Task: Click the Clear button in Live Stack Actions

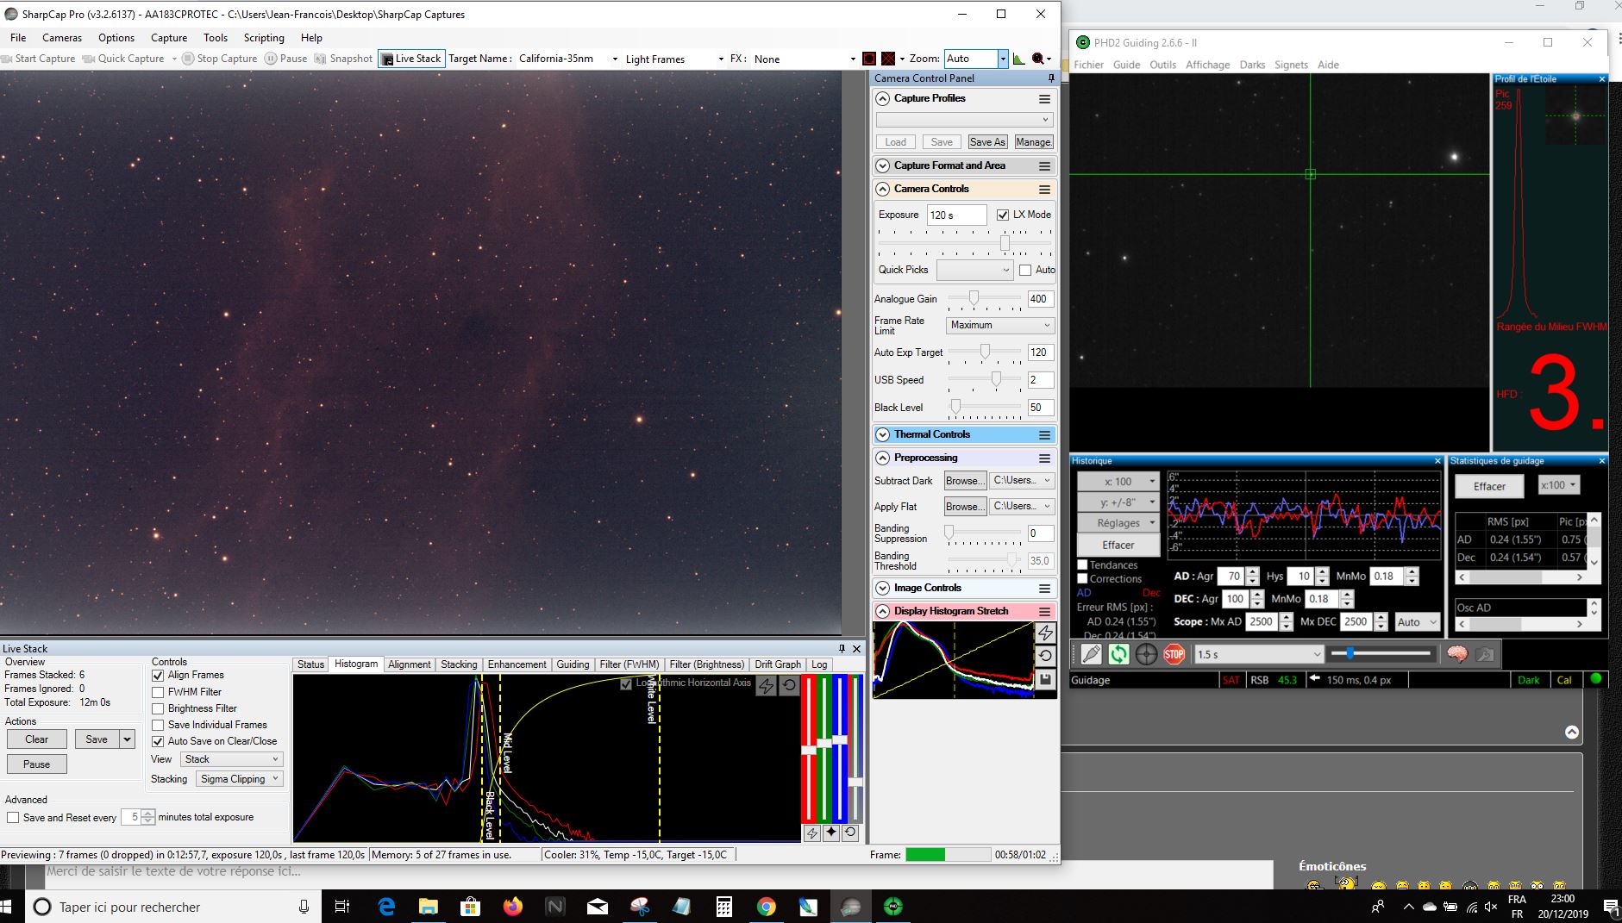Action: click(x=36, y=739)
